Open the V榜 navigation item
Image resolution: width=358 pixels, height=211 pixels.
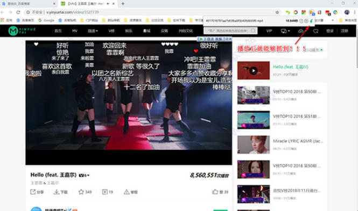coord(111,31)
